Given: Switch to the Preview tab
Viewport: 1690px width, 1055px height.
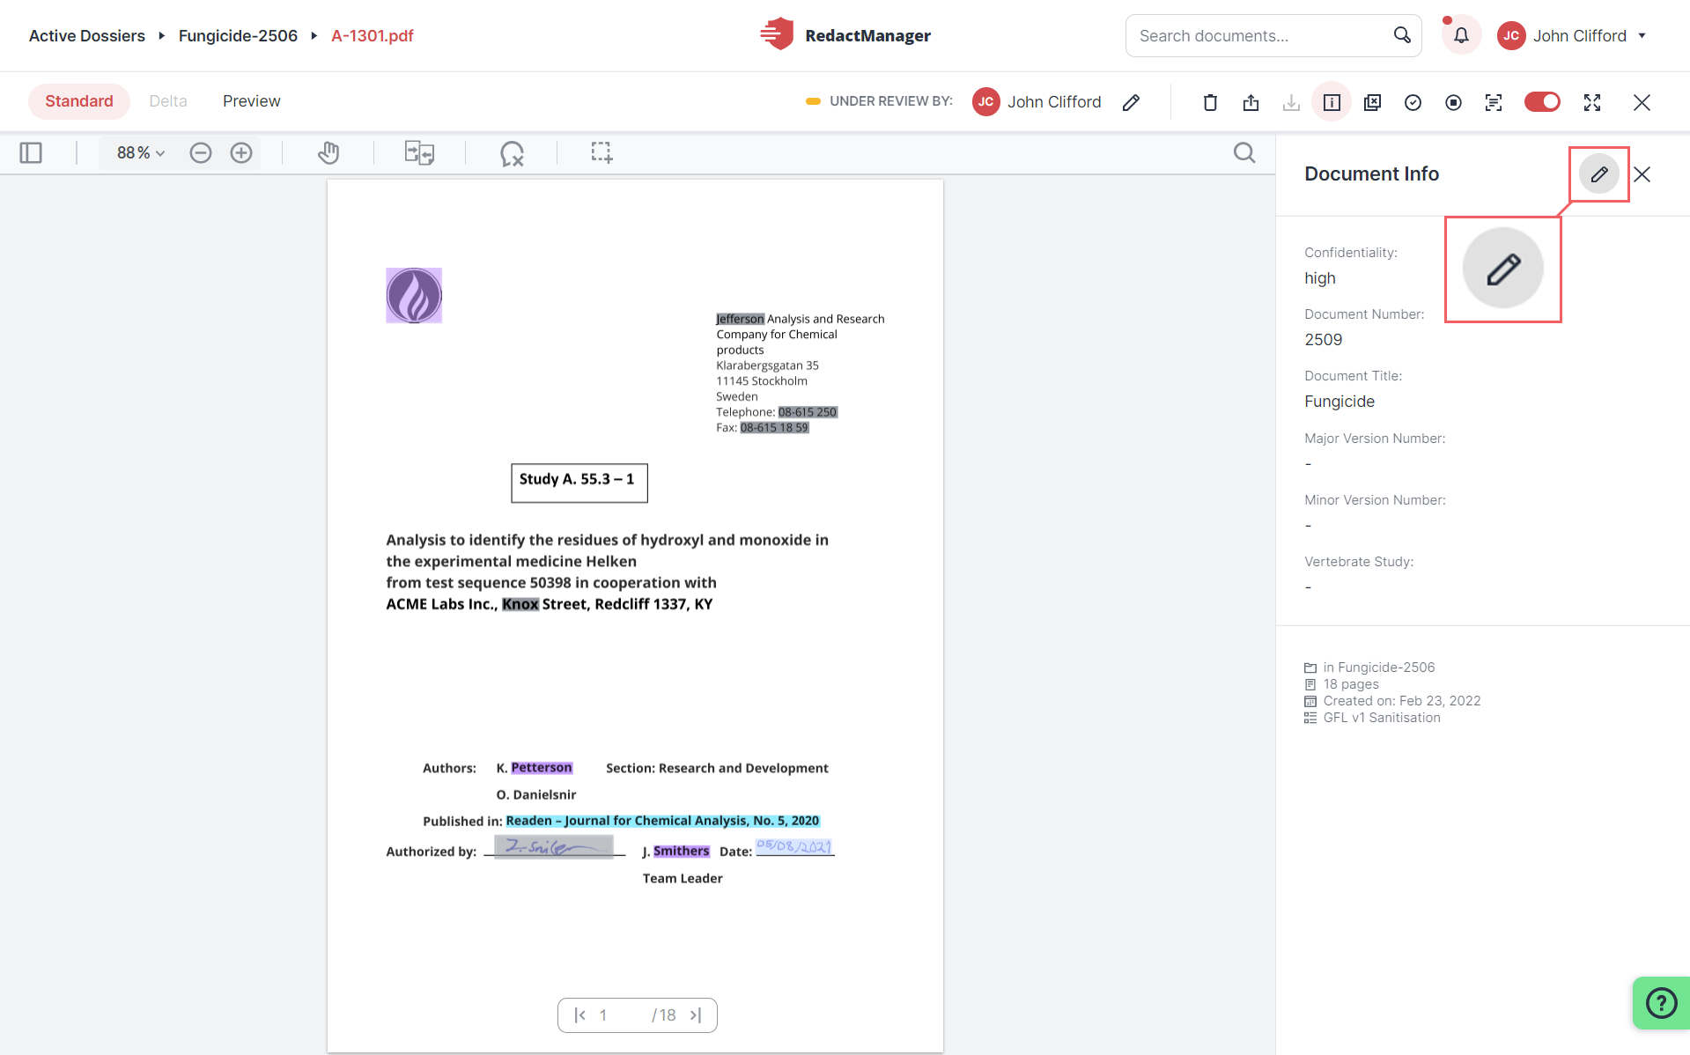Looking at the screenshot, I should tap(252, 101).
